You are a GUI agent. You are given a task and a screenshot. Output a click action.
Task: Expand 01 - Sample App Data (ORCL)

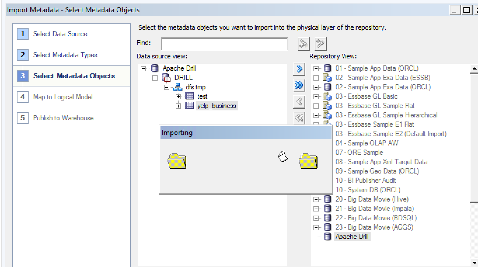click(316, 69)
